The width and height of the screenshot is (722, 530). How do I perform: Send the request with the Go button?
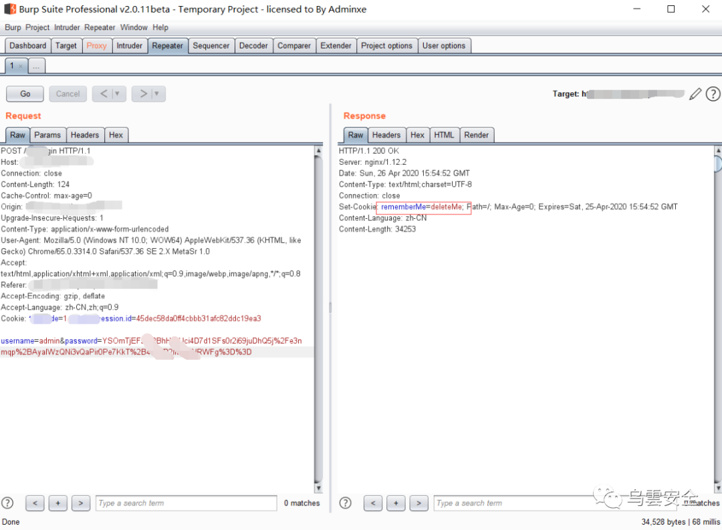pyautogui.click(x=25, y=93)
